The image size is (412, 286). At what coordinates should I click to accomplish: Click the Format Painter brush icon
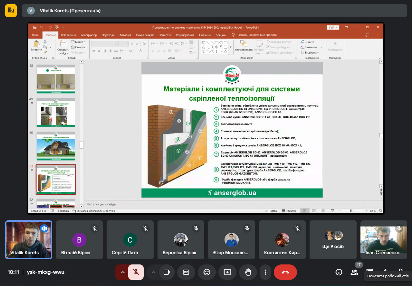(x=45, y=52)
